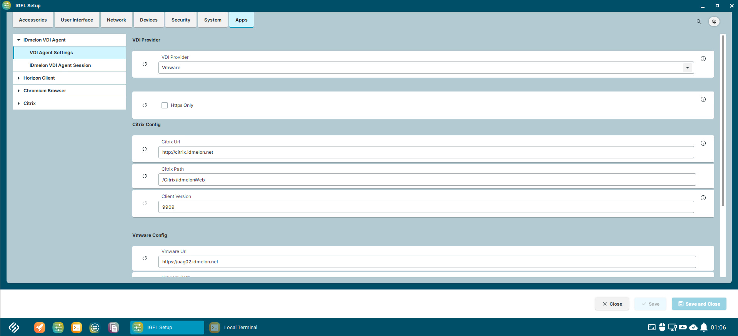The image size is (738, 336).
Task: Focus the Vmware Url input field
Action: pyautogui.click(x=427, y=262)
